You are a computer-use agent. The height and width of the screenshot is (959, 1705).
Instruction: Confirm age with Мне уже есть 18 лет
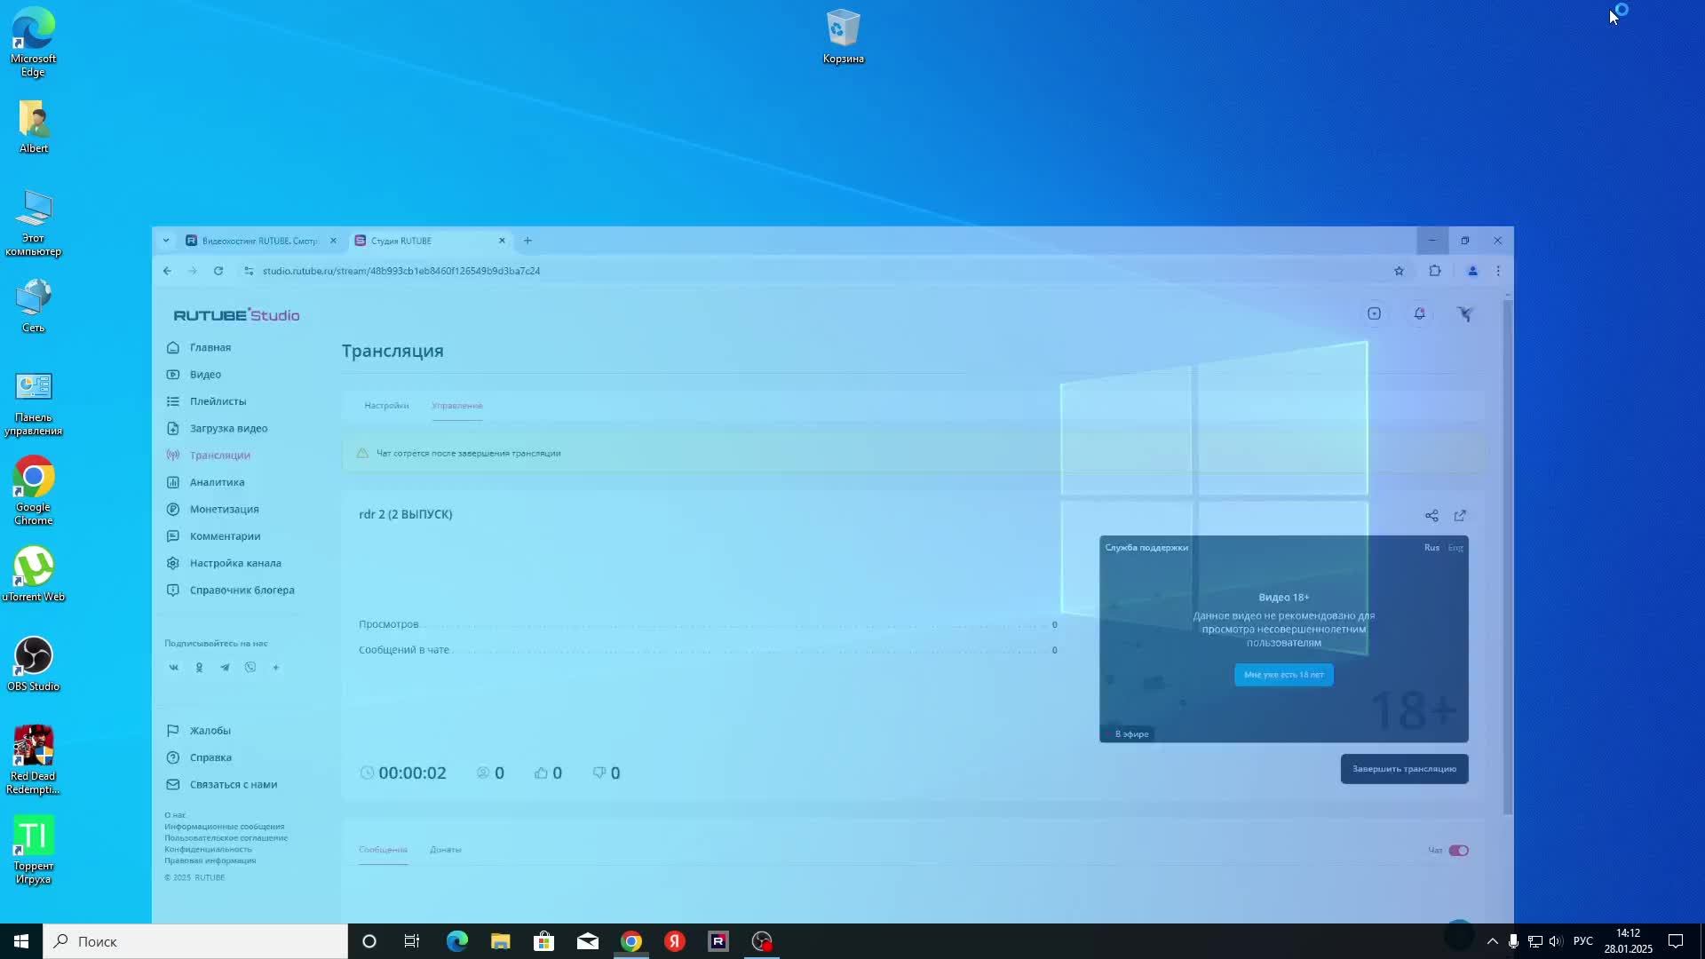[x=1283, y=675]
